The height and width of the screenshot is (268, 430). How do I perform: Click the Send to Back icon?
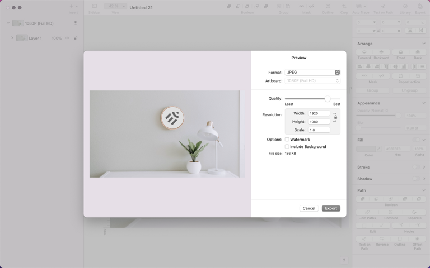pos(418,52)
